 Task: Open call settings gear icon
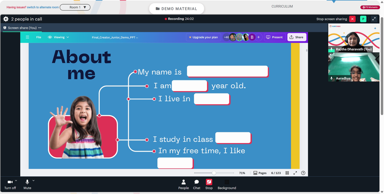click(6, 19)
